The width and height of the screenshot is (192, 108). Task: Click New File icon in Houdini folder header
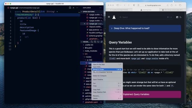(92, 42)
